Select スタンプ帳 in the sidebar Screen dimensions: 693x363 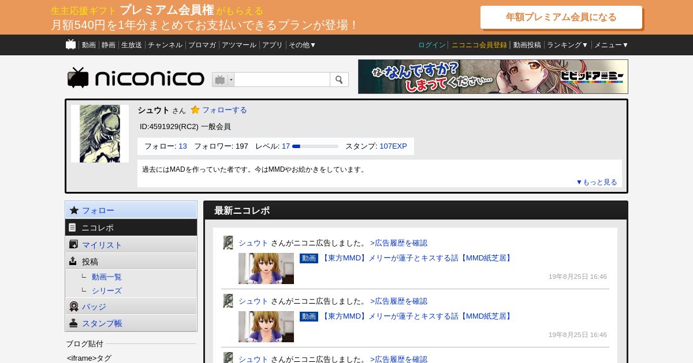click(131, 323)
